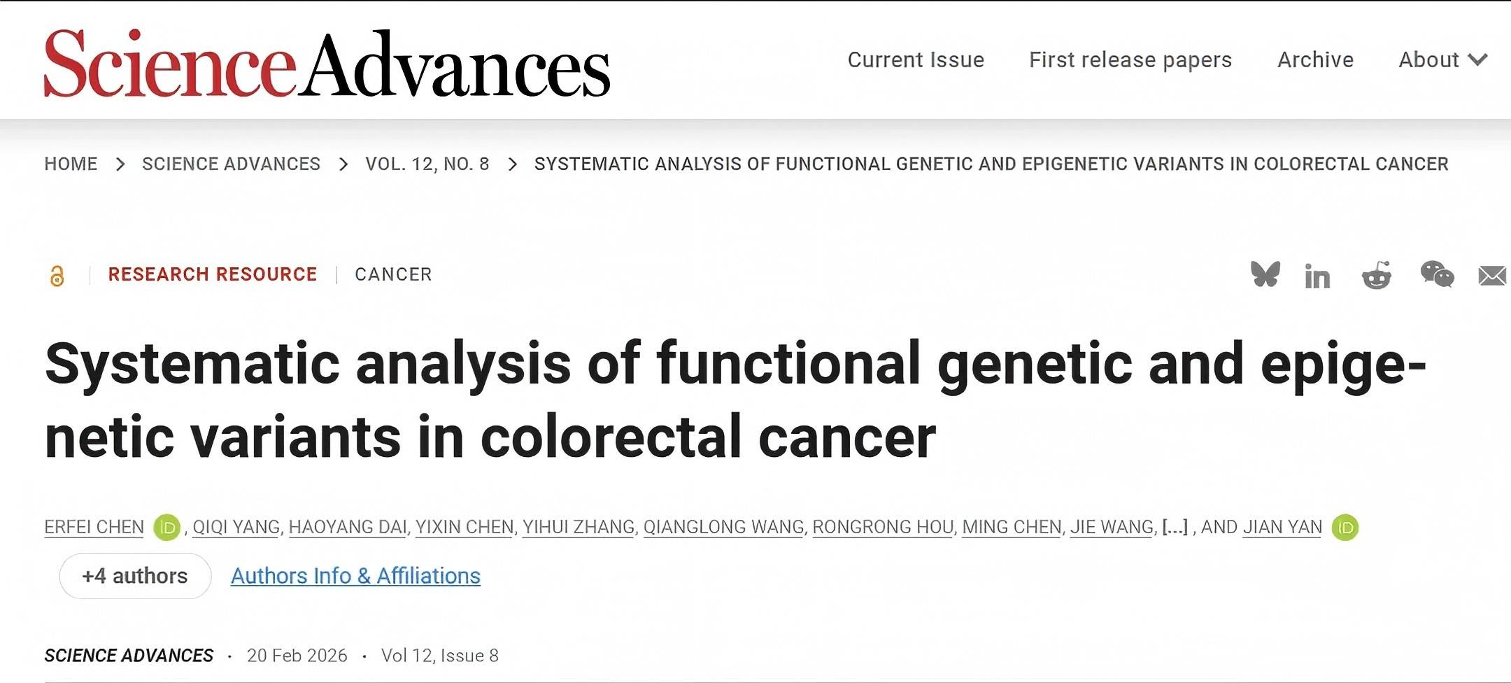
Task: Email the article using envelope icon
Action: (1492, 276)
